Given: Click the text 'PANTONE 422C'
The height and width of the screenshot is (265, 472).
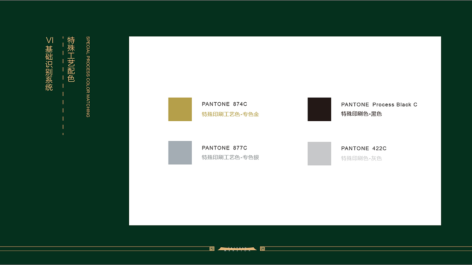Looking at the screenshot, I should coord(364,148).
